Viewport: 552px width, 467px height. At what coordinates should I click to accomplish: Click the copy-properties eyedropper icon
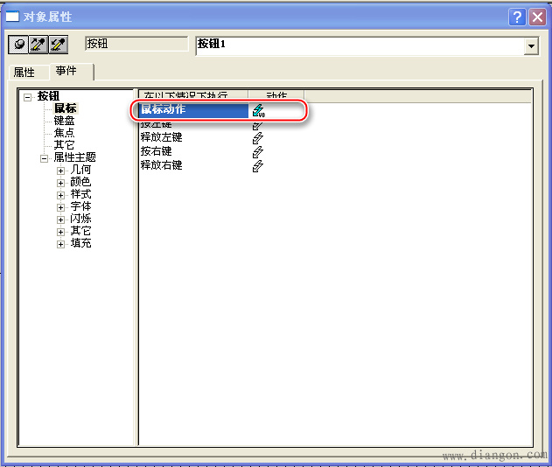click(38, 44)
